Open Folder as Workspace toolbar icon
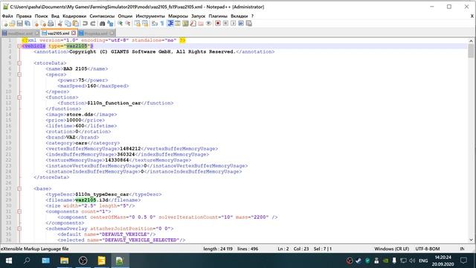Viewport: 476px width, 268px height. [x=201, y=23]
